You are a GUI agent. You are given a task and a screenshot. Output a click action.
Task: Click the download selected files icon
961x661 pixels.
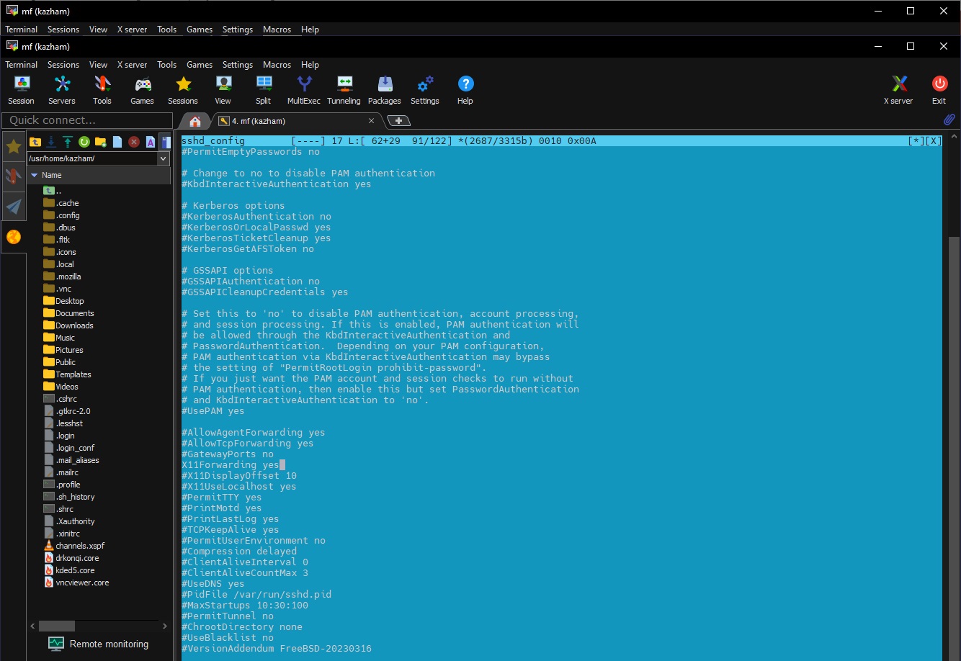tap(51, 142)
